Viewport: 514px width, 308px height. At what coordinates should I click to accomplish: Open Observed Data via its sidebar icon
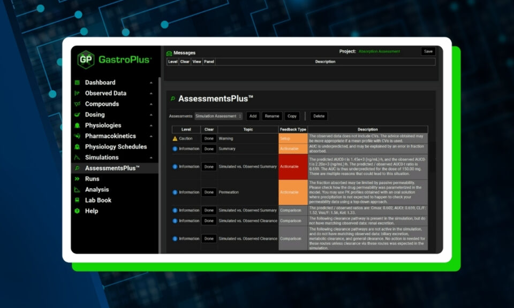coord(77,93)
